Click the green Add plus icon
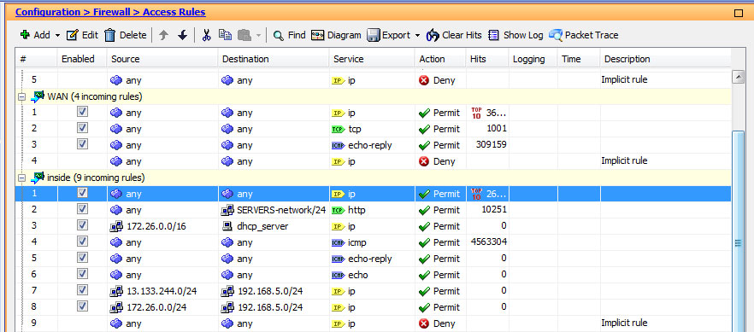This screenshot has height=332, width=754. 25,35
